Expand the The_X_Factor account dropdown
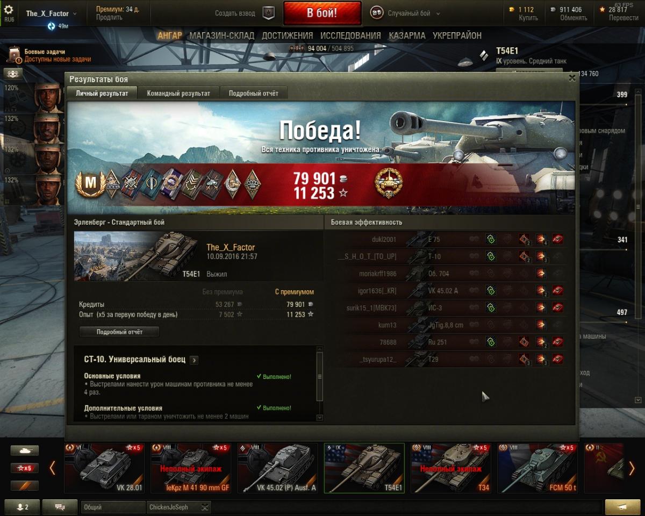The width and height of the screenshot is (645, 516). [x=51, y=13]
